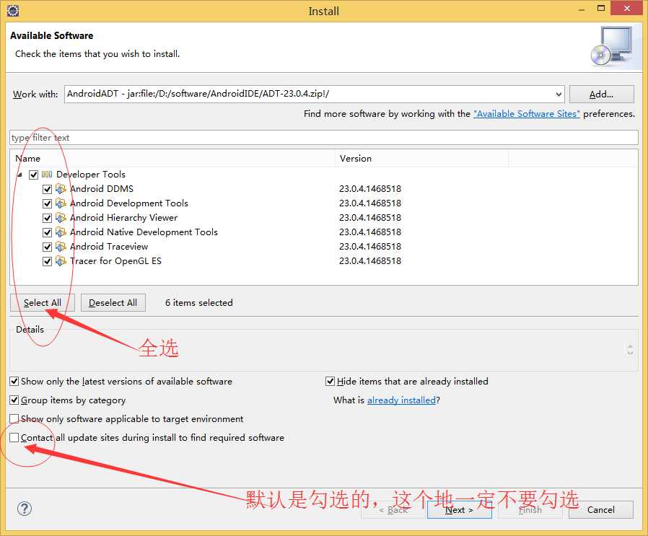
Task: Click the Details scroll stepper
Action: [x=630, y=350]
